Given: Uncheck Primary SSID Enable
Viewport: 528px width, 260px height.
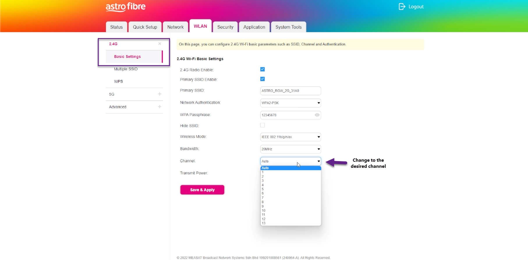Looking at the screenshot, I should tap(262, 79).
